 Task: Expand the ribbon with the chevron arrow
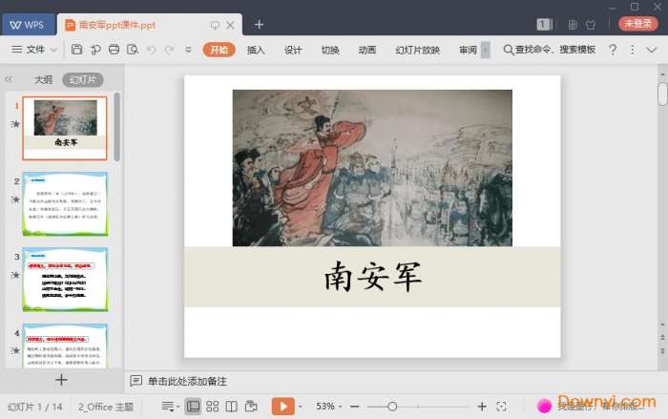(x=652, y=50)
